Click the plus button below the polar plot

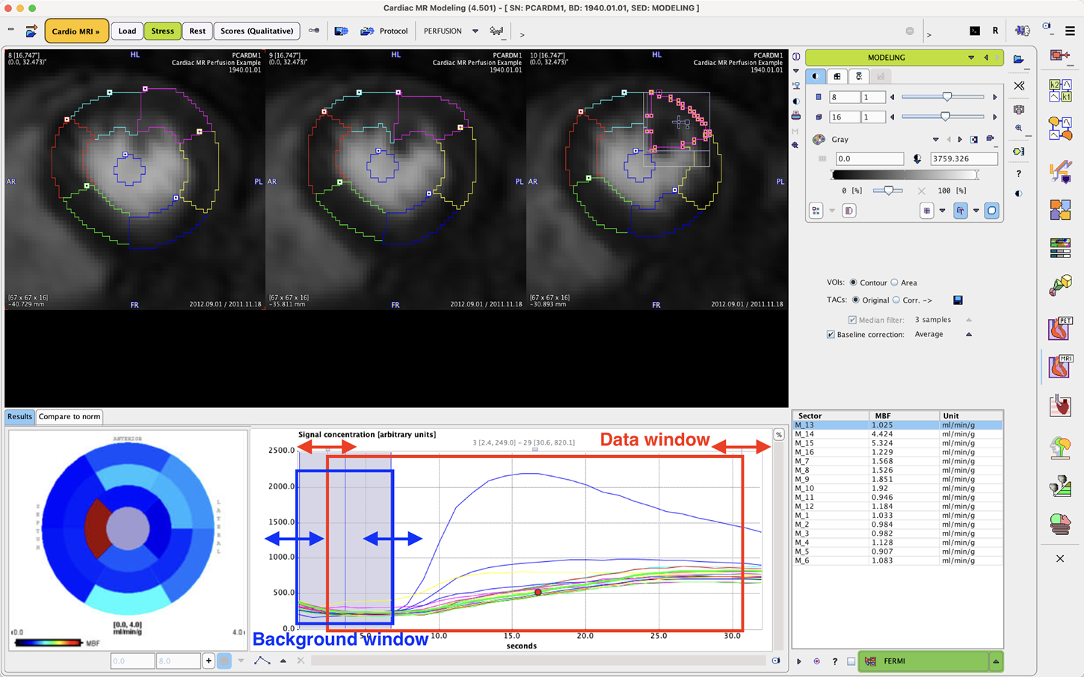pyautogui.click(x=209, y=661)
